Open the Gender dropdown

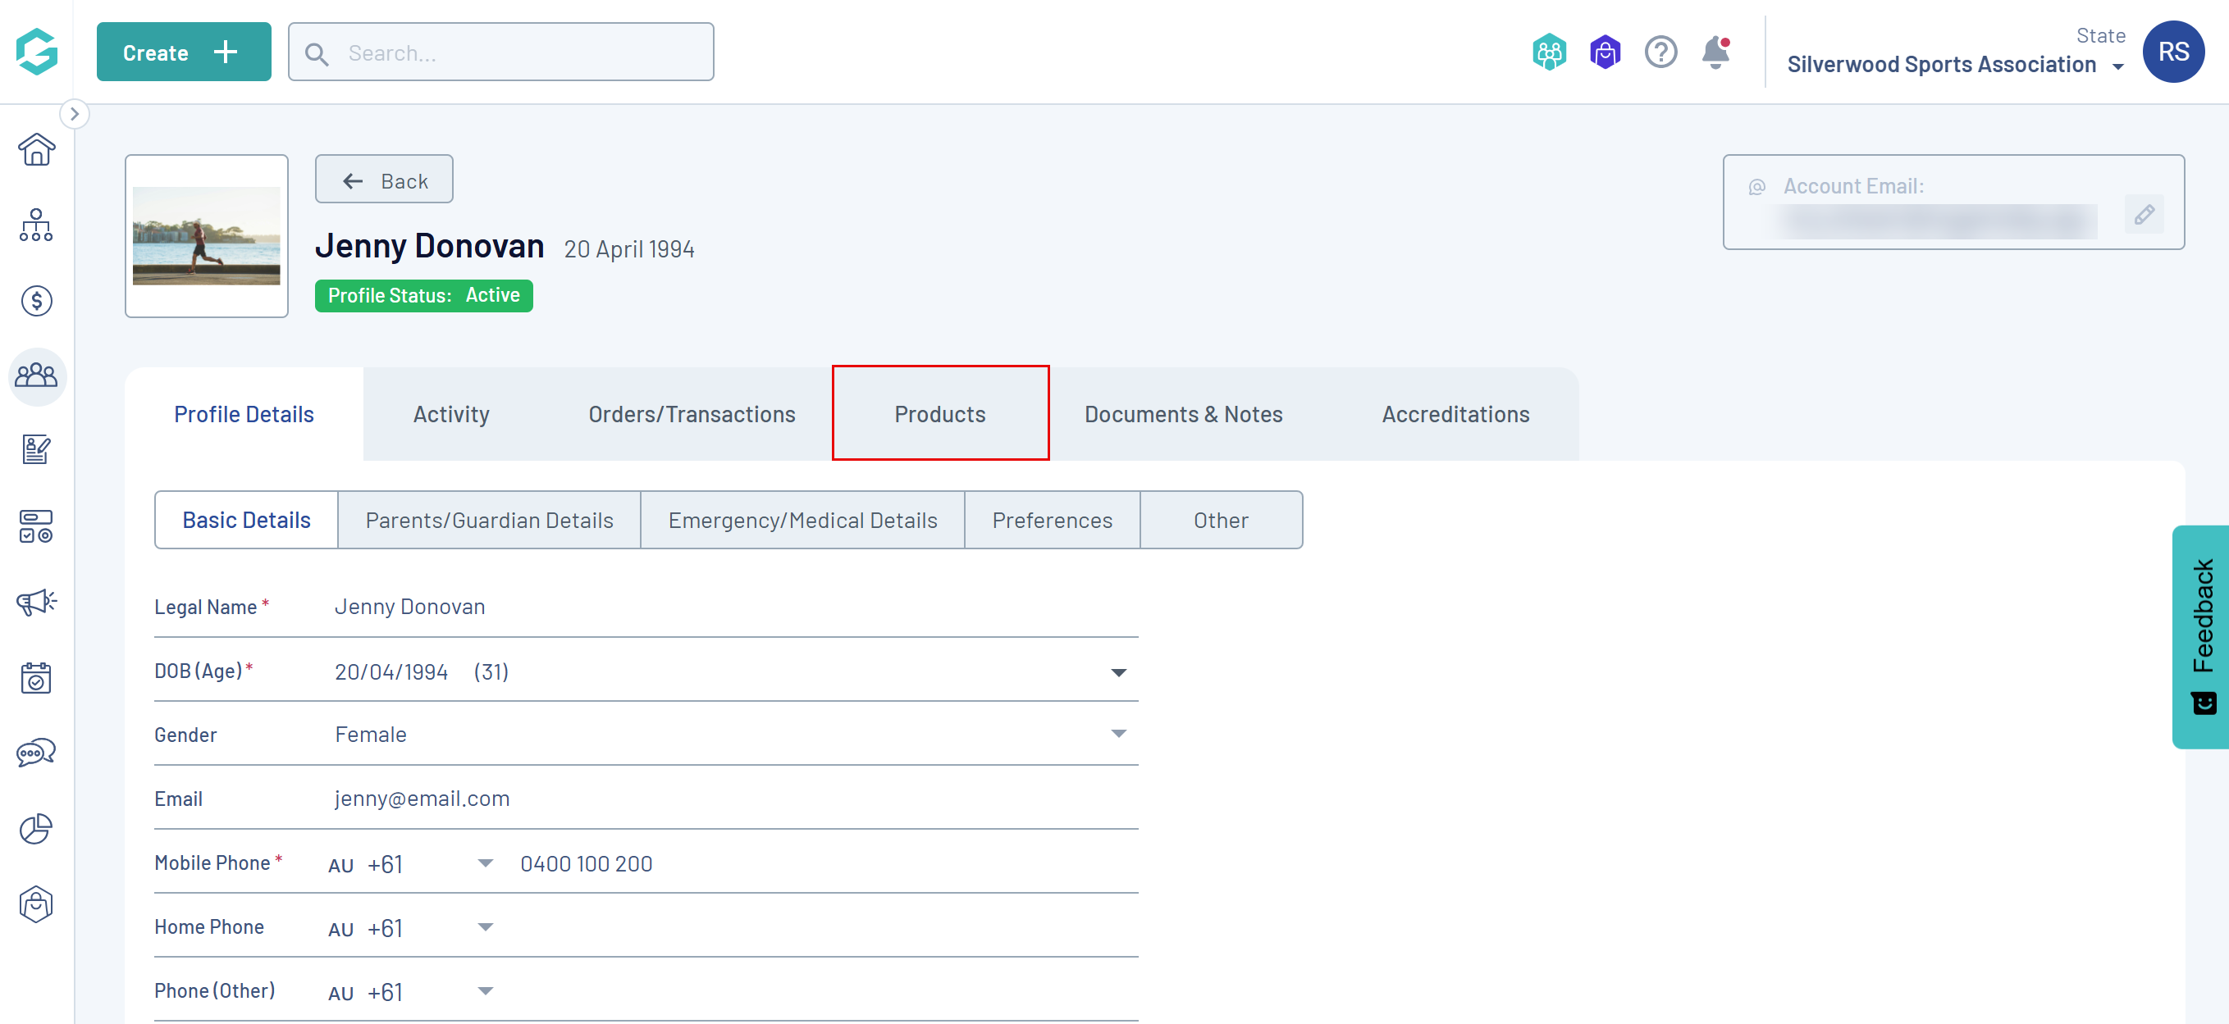[1118, 734]
